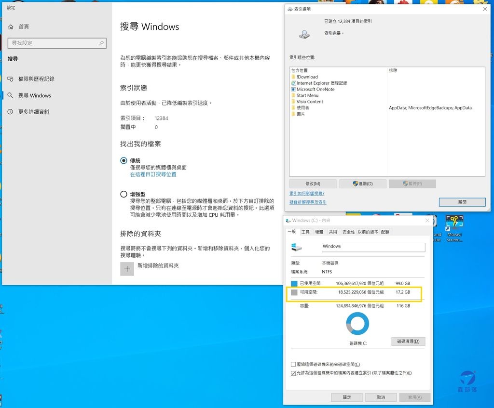The image size is (494, 408).
Task: Click the 權限與歷程記錄 sidebar icon
Action: [x=11, y=79]
